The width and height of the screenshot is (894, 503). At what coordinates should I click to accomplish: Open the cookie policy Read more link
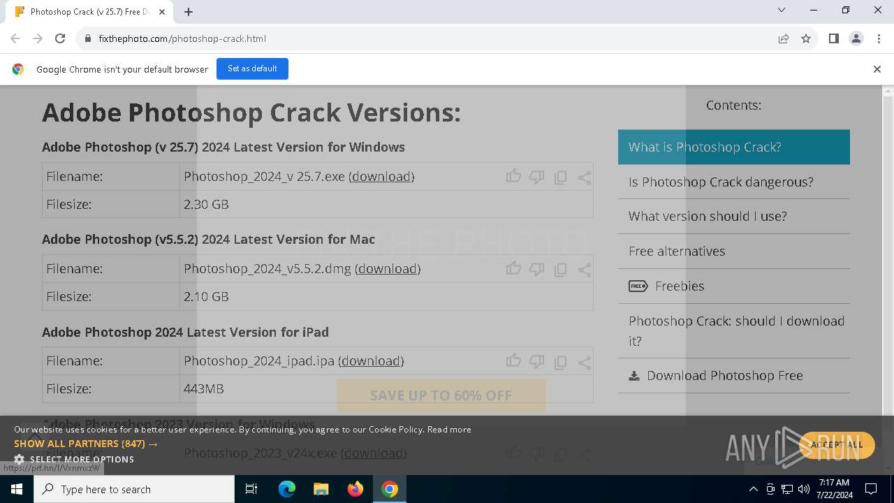click(x=449, y=429)
